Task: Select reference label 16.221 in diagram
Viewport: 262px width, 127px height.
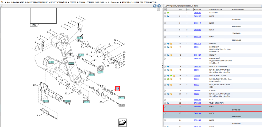Action: tap(80, 38)
